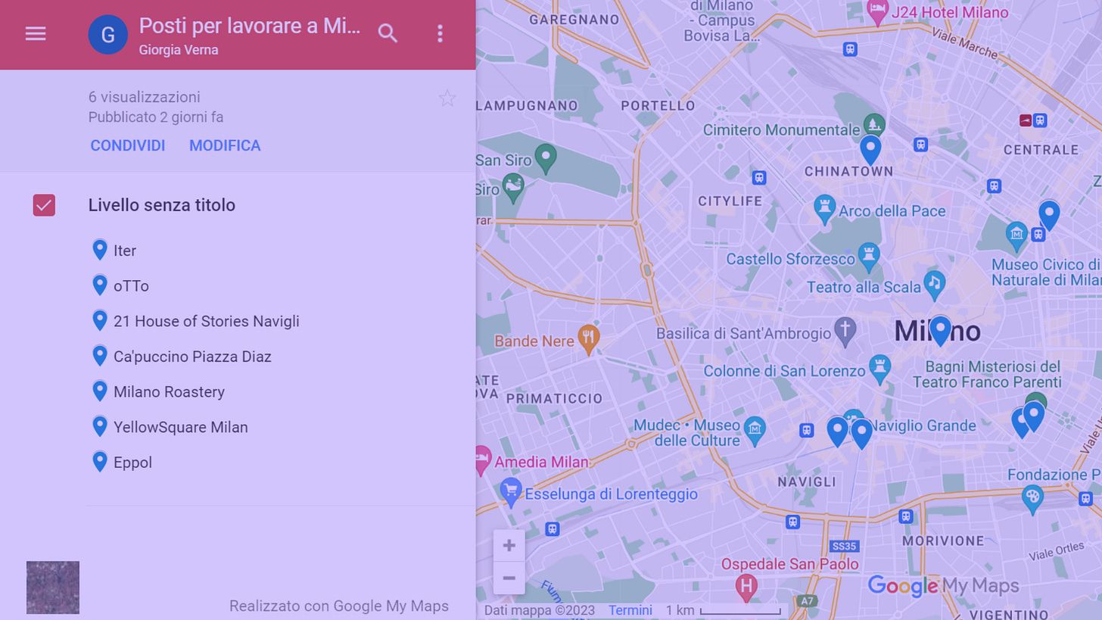Click the blue pin over Milano label
This screenshot has height=620, width=1102.
(940, 332)
